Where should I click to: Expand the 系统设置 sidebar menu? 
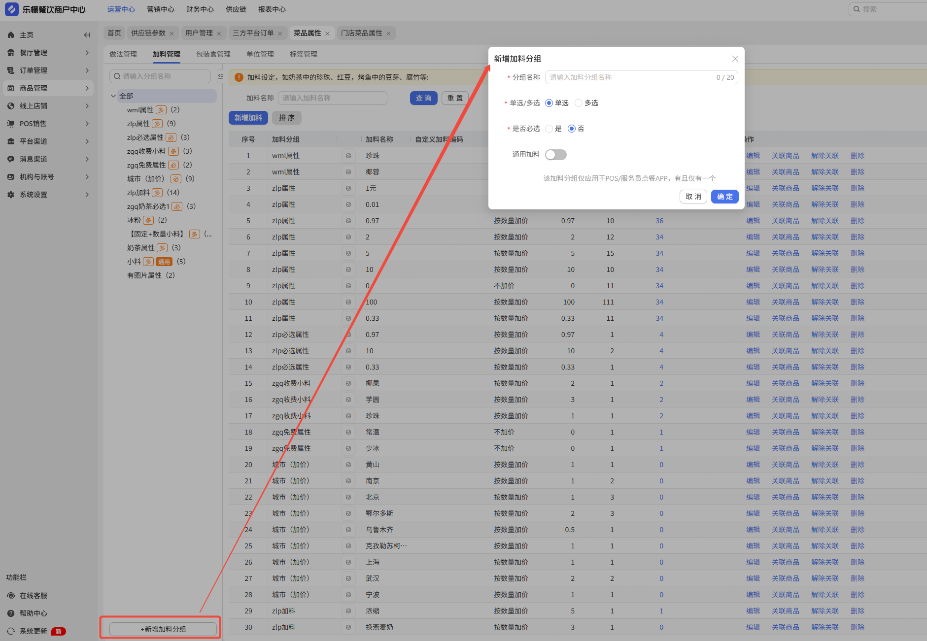click(x=87, y=195)
